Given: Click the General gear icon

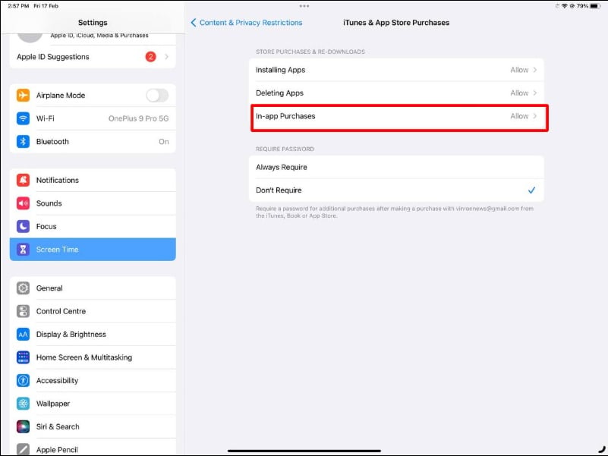Looking at the screenshot, I should 23,288.
